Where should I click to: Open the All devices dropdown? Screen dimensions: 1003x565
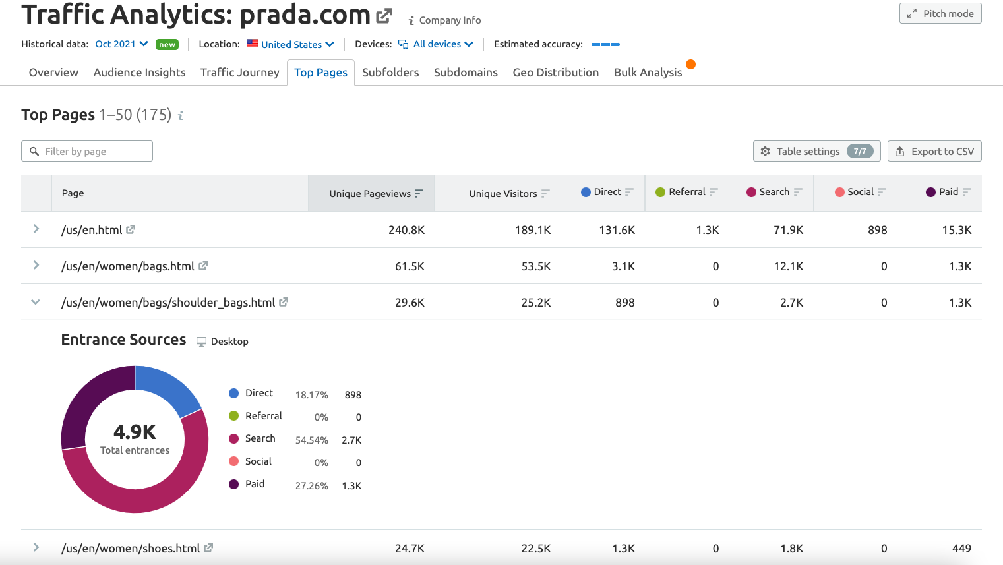click(443, 44)
